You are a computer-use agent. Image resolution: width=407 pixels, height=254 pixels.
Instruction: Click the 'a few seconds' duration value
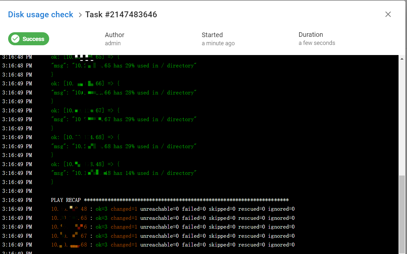pos(317,43)
